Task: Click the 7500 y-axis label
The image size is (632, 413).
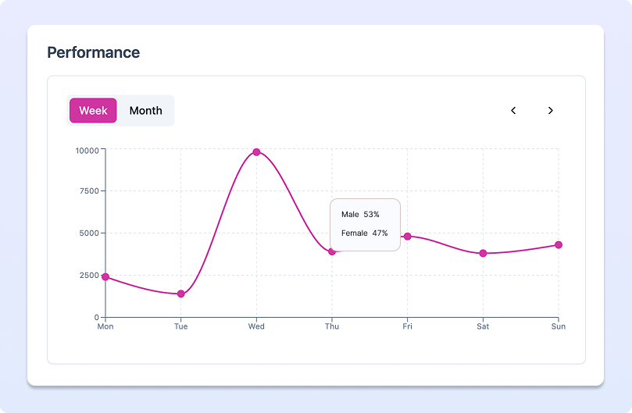Action: (87, 191)
